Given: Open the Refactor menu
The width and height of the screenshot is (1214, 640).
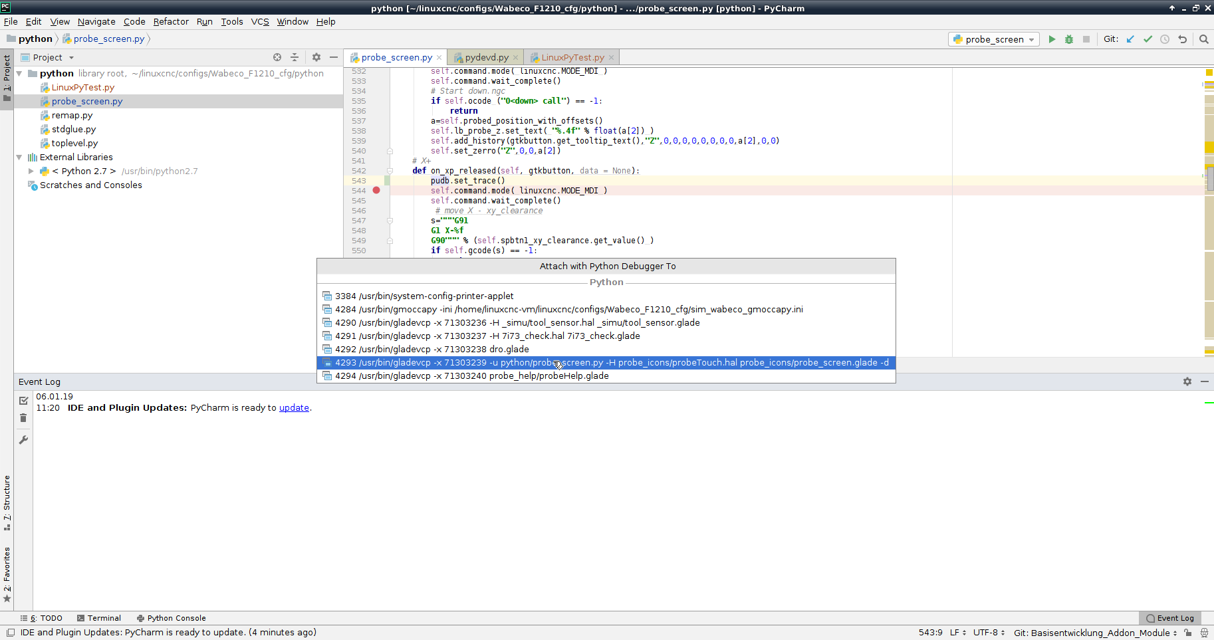Looking at the screenshot, I should click(171, 21).
